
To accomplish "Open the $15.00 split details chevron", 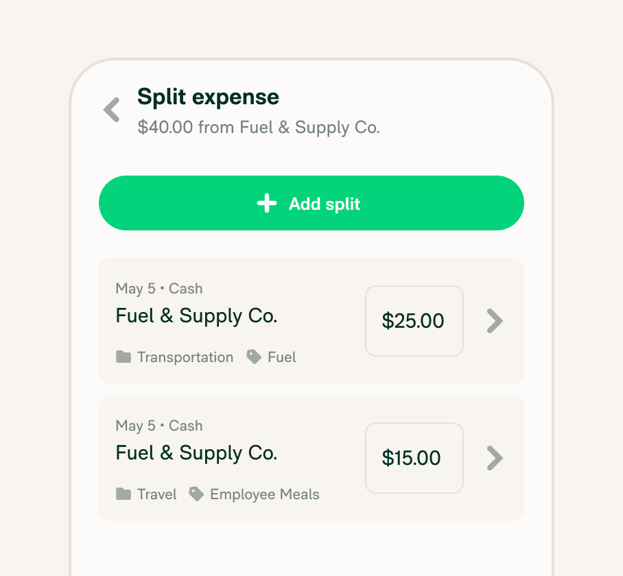I will click(x=495, y=458).
